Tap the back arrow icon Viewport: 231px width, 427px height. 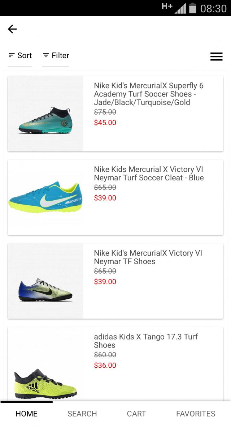click(x=12, y=29)
